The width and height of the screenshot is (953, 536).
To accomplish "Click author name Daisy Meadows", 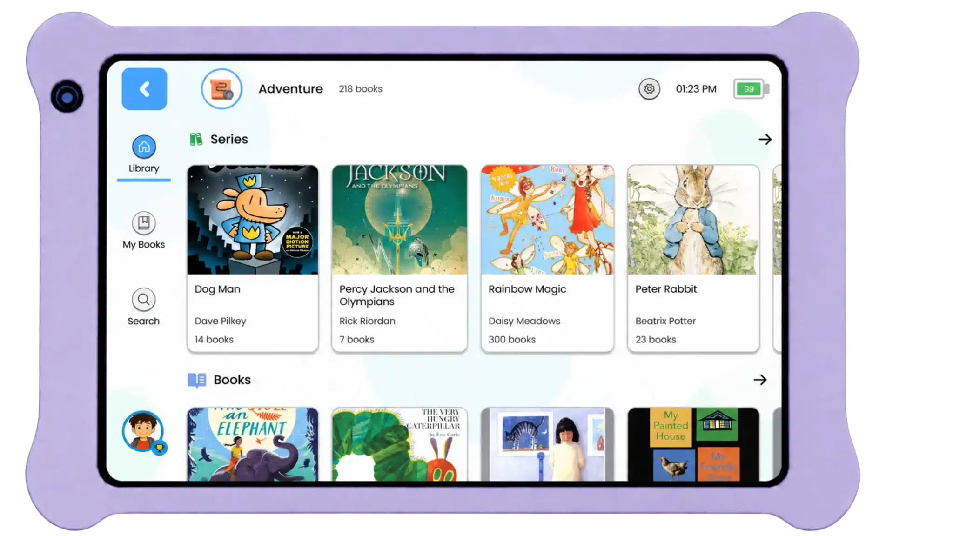I will (524, 321).
